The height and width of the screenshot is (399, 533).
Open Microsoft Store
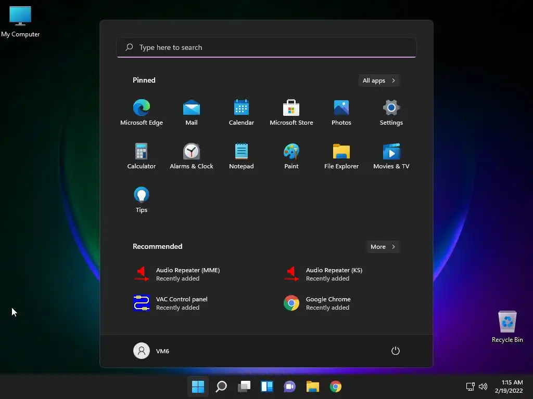[291, 113]
